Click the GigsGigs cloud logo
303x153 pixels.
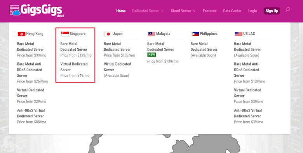37,10
